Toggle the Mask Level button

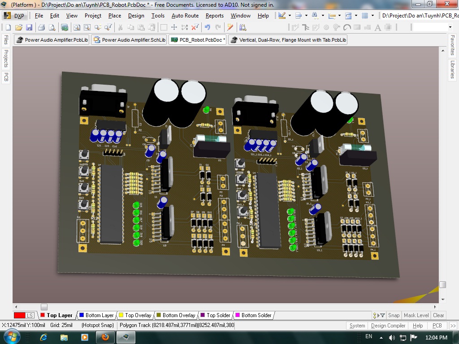(x=416, y=315)
